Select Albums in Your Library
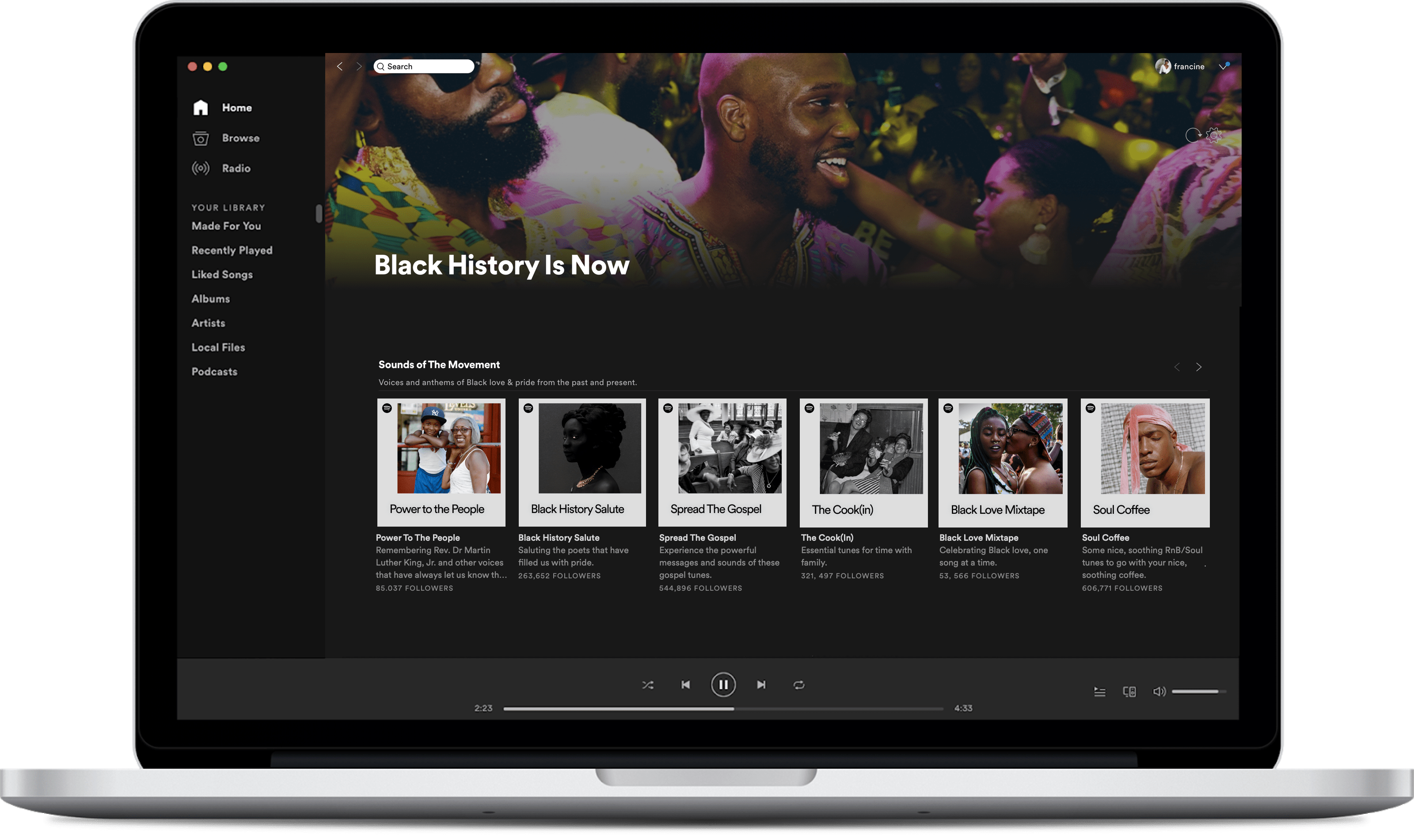Viewport: 1414px width, 835px height. (210, 299)
